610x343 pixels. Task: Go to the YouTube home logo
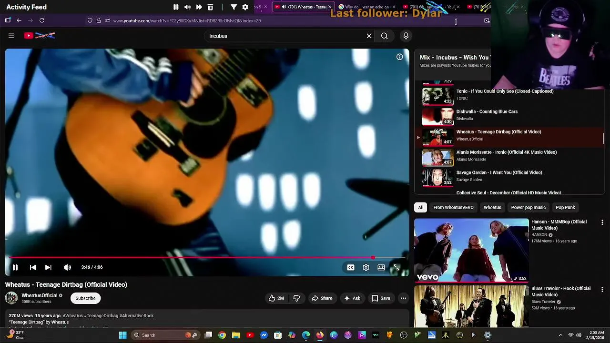point(40,36)
